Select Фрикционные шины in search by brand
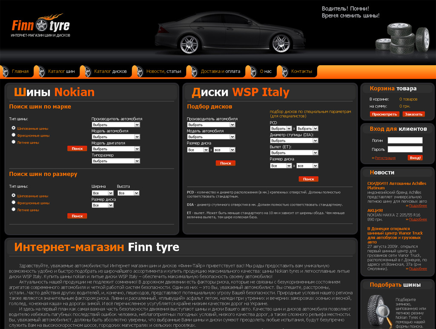This screenshot has width=436, height=329. 13,135
